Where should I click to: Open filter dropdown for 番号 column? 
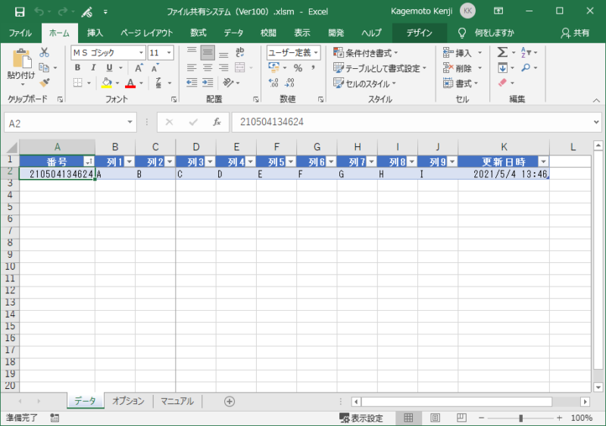[89, 161]
